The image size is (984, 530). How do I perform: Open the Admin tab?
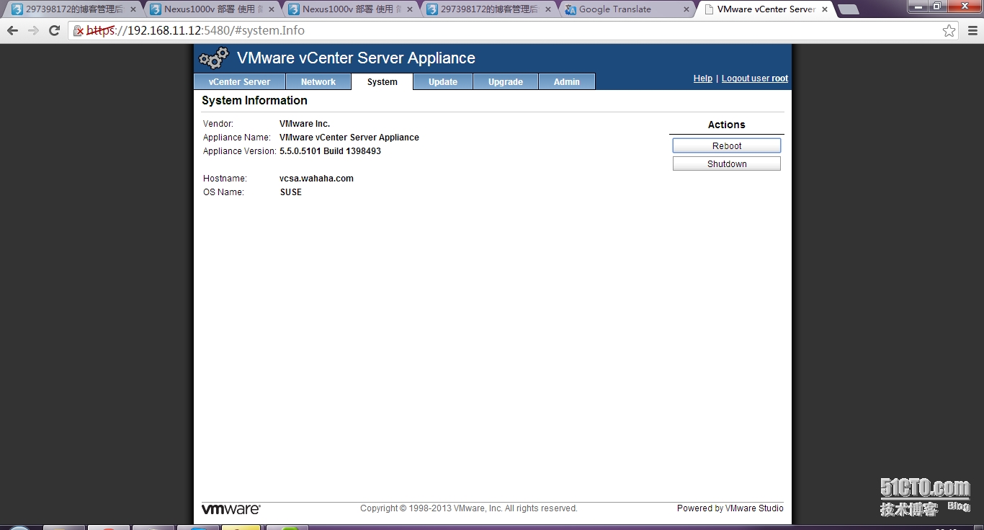pos(567,82)
